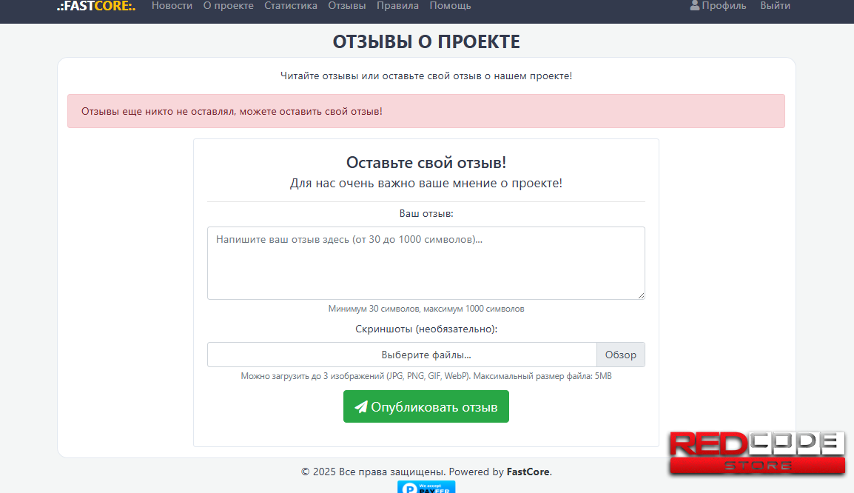Image resolution: width=854 pixels, height=493 pixels.
Task: Click the resize handle of the review textarea
Action: tap(641, 295)
